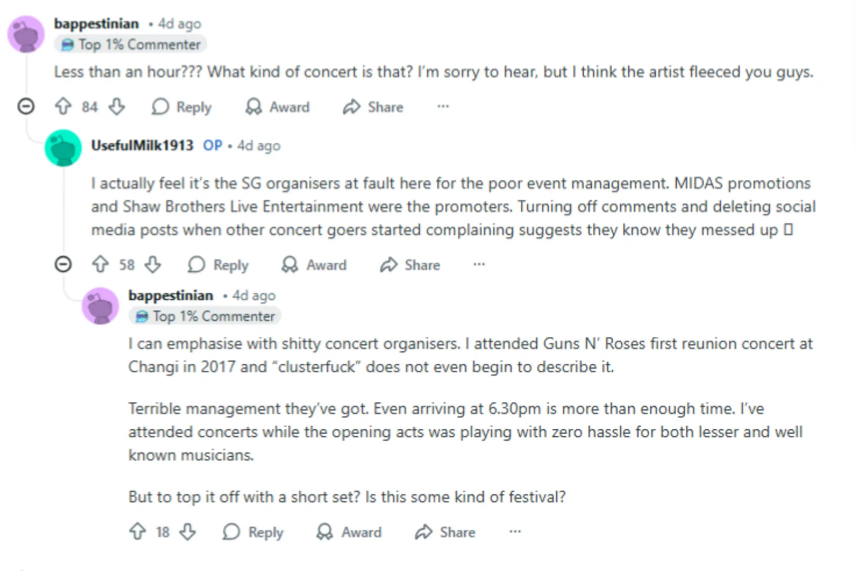Screen dimensions: 856x571
Task: Click bappestinian's purple avatar on the nested reply
Action: pyautogui.click(x=100, y=306)
